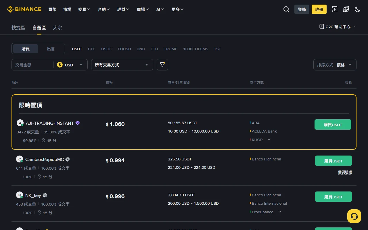The image size is (368, 230).
Task: Open the 買幣 nav item
Action: tap(52, 9)
